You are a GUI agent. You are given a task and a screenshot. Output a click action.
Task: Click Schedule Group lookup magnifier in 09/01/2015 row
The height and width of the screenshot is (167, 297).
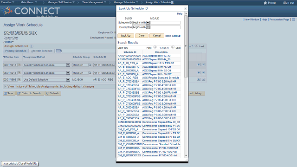tap(90, 65)
